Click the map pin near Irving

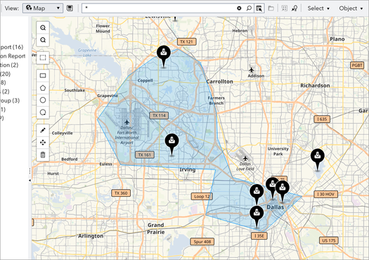[x=171, y=145]
